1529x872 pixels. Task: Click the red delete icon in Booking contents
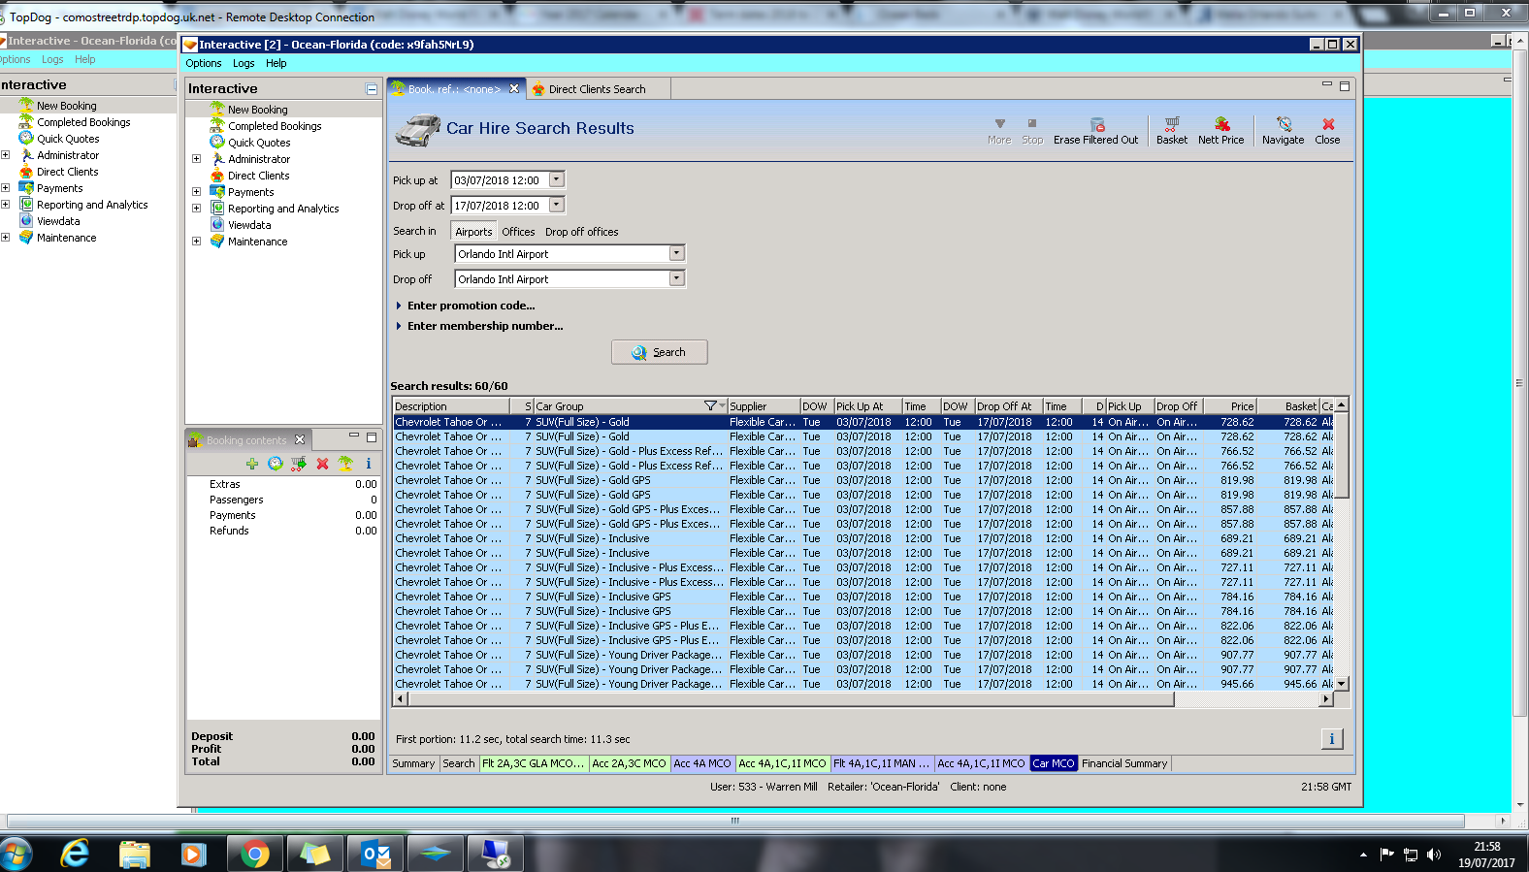click(x=322, y=464)
